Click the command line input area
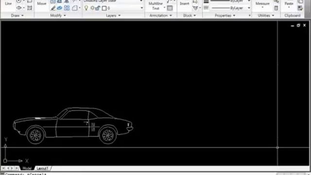 [x=139, y=174]
